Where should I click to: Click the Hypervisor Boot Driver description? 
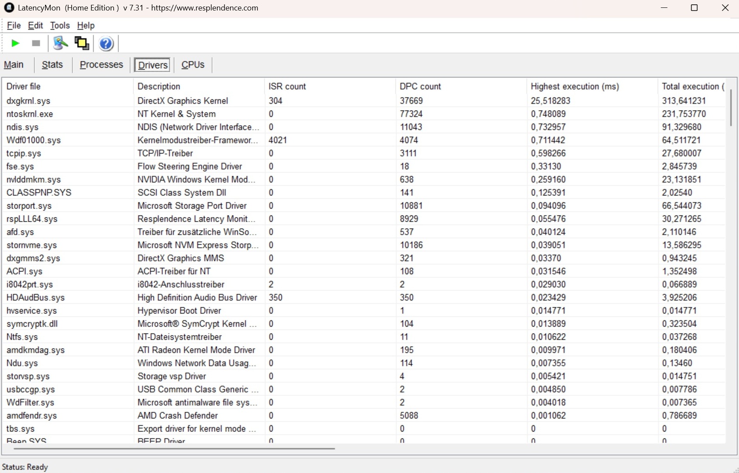click(x=179, y=311)
